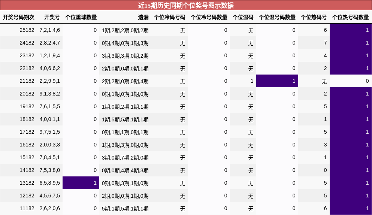Click period cell 14182

27,170
